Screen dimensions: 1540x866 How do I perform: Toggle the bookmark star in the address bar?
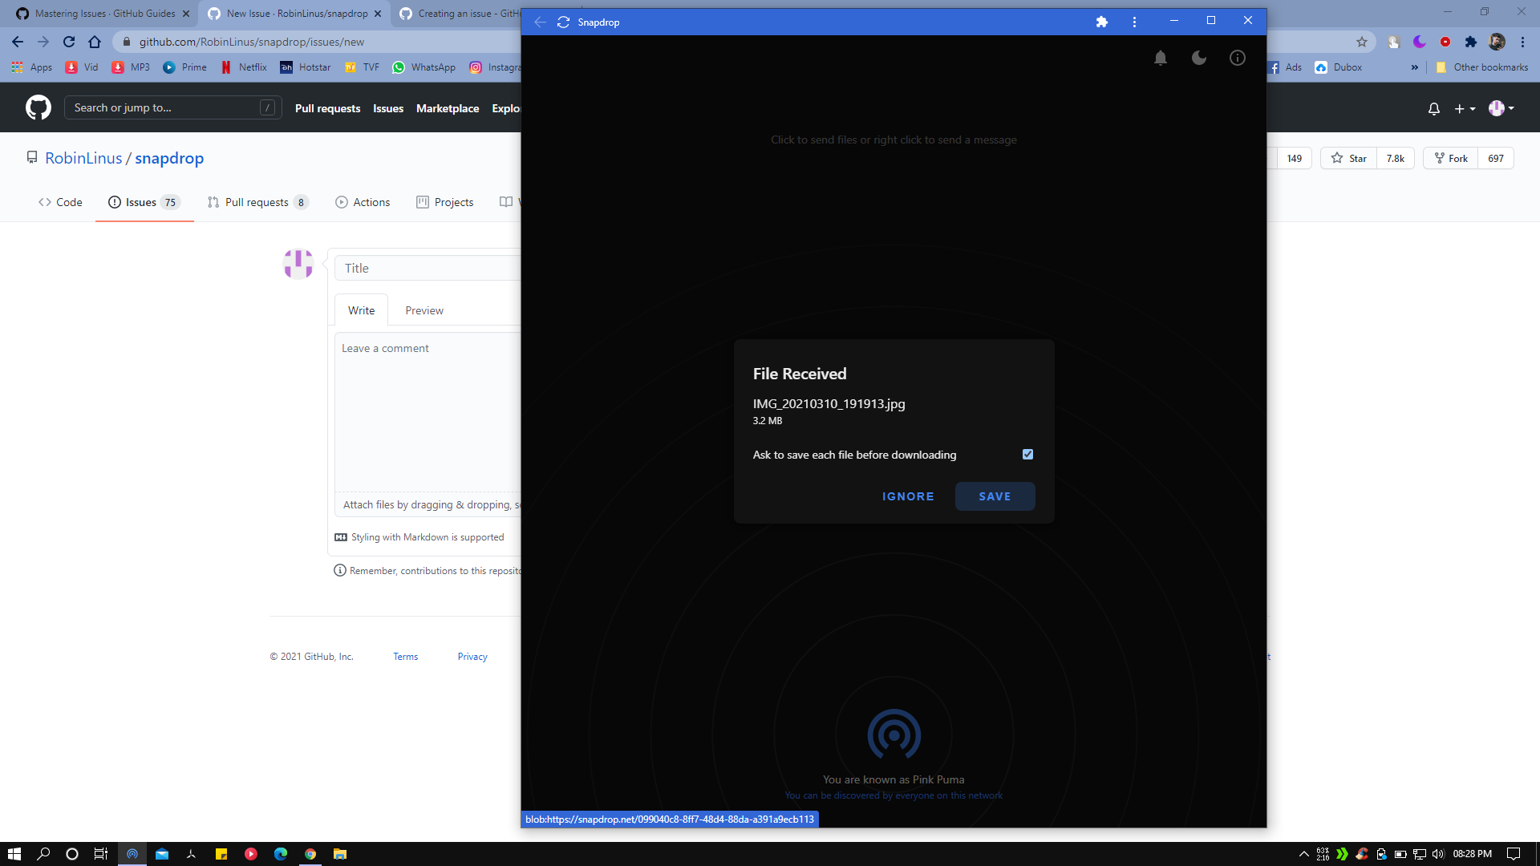click(1362, 42)
